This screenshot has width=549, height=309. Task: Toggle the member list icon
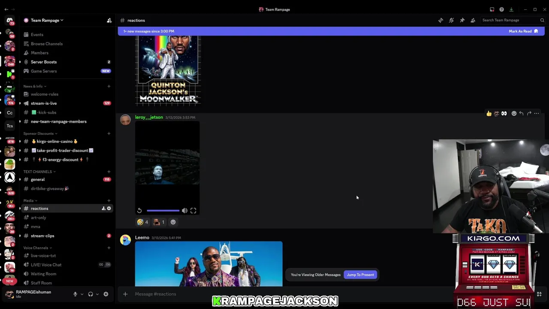(473, 20)
